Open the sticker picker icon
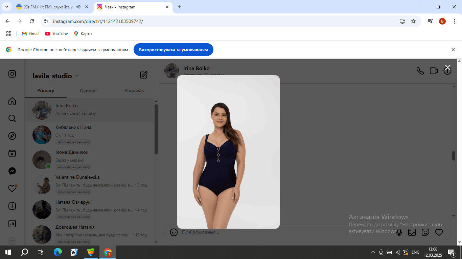Screen dimensions: 462x259 point(425,232)
